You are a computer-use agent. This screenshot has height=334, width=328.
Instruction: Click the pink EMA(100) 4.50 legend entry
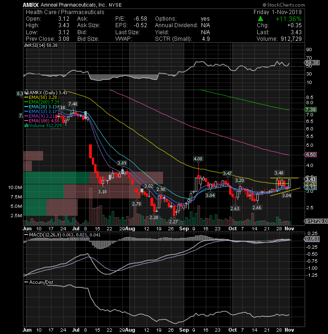42,121
